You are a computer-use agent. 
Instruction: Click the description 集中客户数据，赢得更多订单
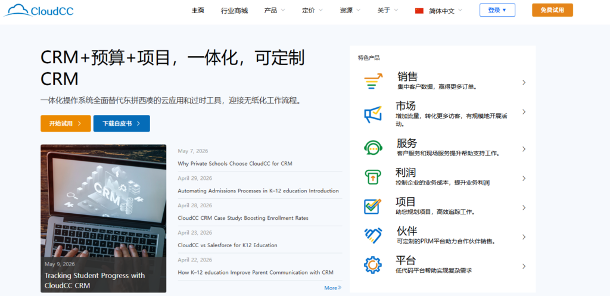coord(437,87)
